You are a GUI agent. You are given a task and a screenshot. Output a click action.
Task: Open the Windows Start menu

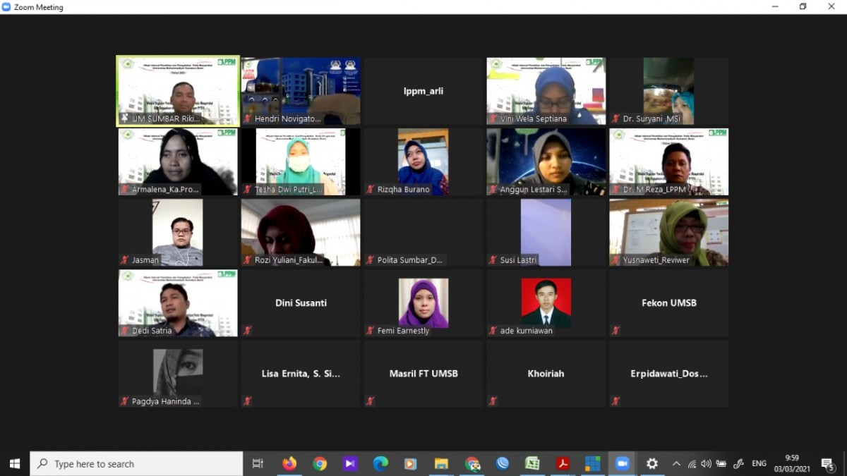click(x=15, y=463)
